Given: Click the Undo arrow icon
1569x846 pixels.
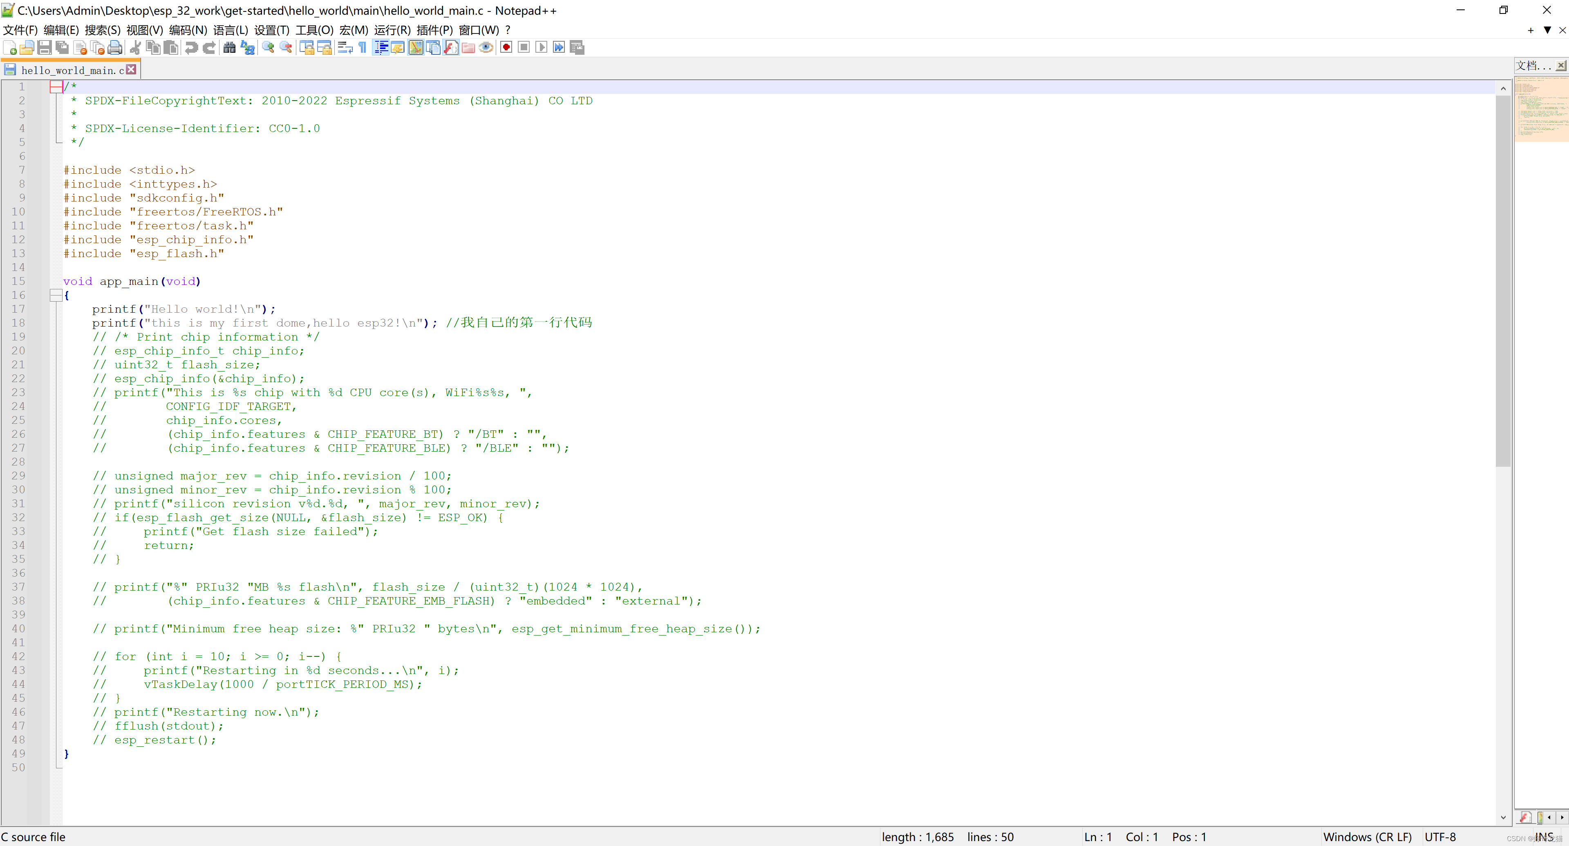Looking at the screenshot, I should tap(191, 47).
